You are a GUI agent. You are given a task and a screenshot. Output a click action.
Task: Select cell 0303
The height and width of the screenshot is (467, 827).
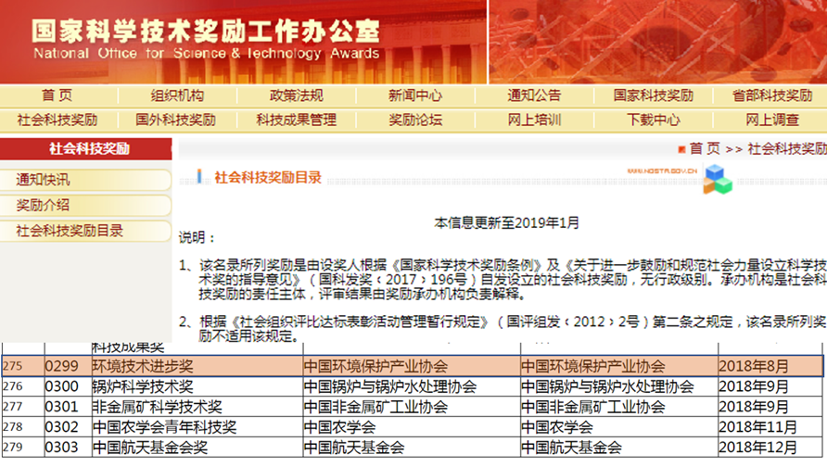pyautogui.click(x=68, y=447)
